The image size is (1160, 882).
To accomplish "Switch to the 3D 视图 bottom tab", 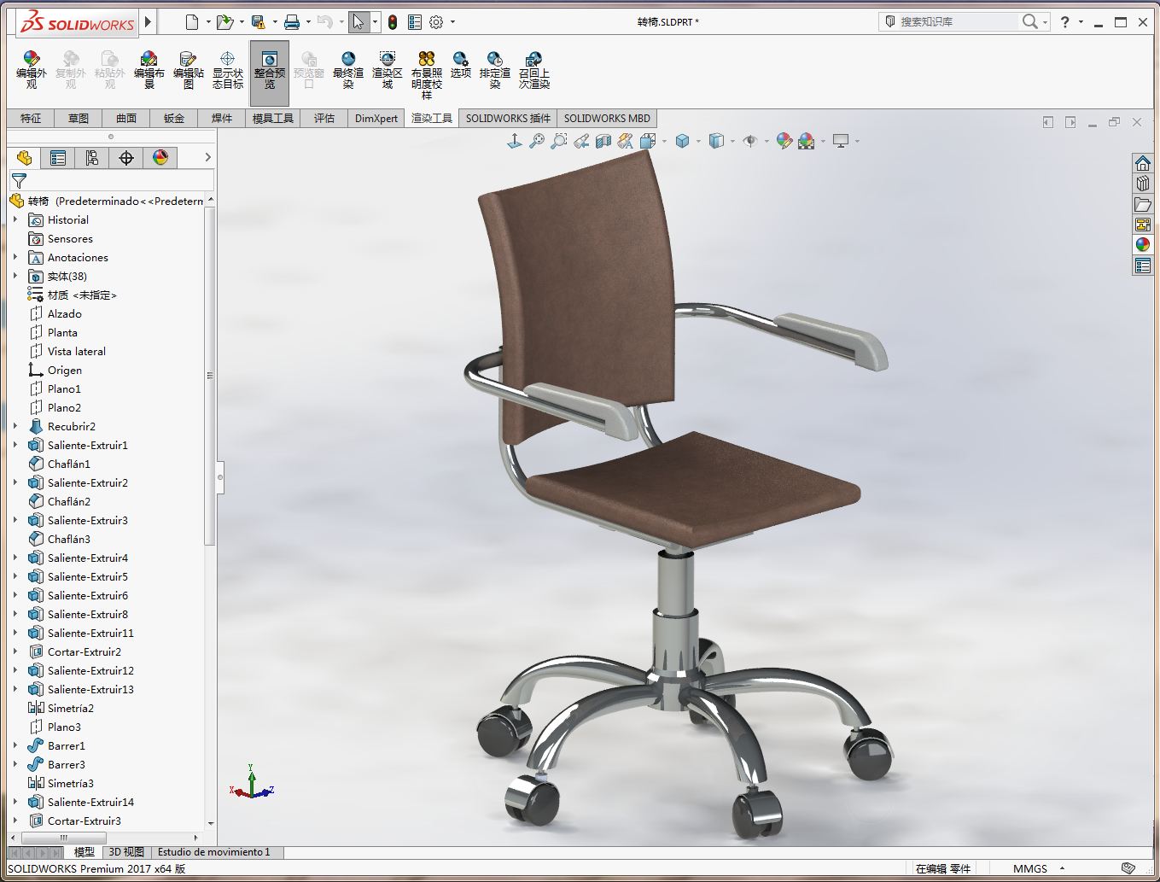I will pos(126,852).
